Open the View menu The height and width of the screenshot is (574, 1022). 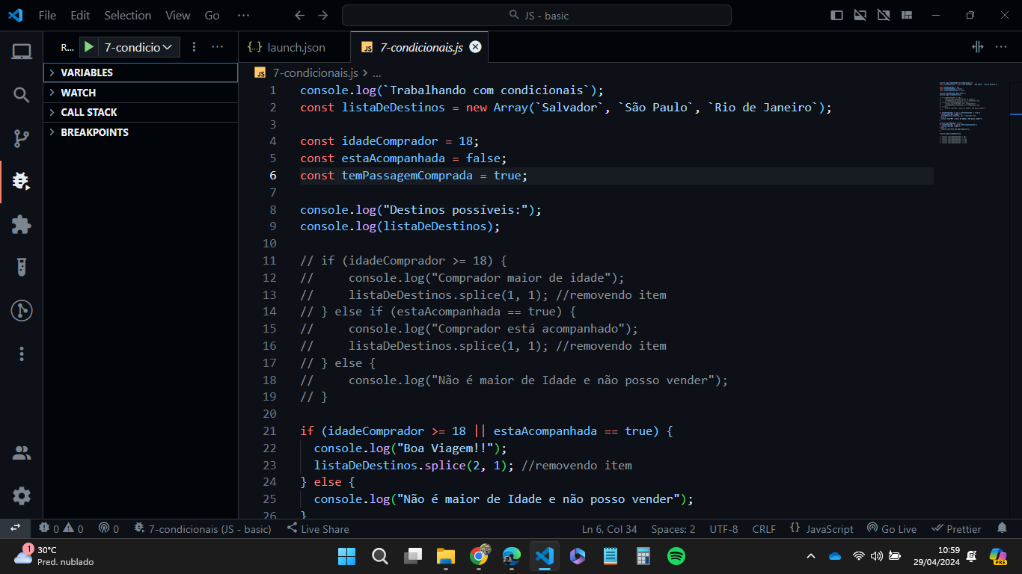(x=178, y=15)
